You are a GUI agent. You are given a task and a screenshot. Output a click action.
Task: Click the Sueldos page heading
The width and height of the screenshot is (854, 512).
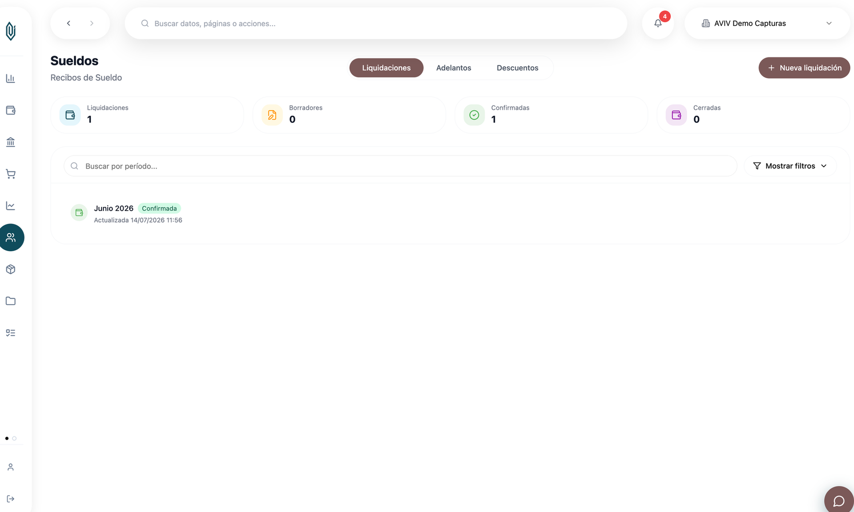(74, 60)
